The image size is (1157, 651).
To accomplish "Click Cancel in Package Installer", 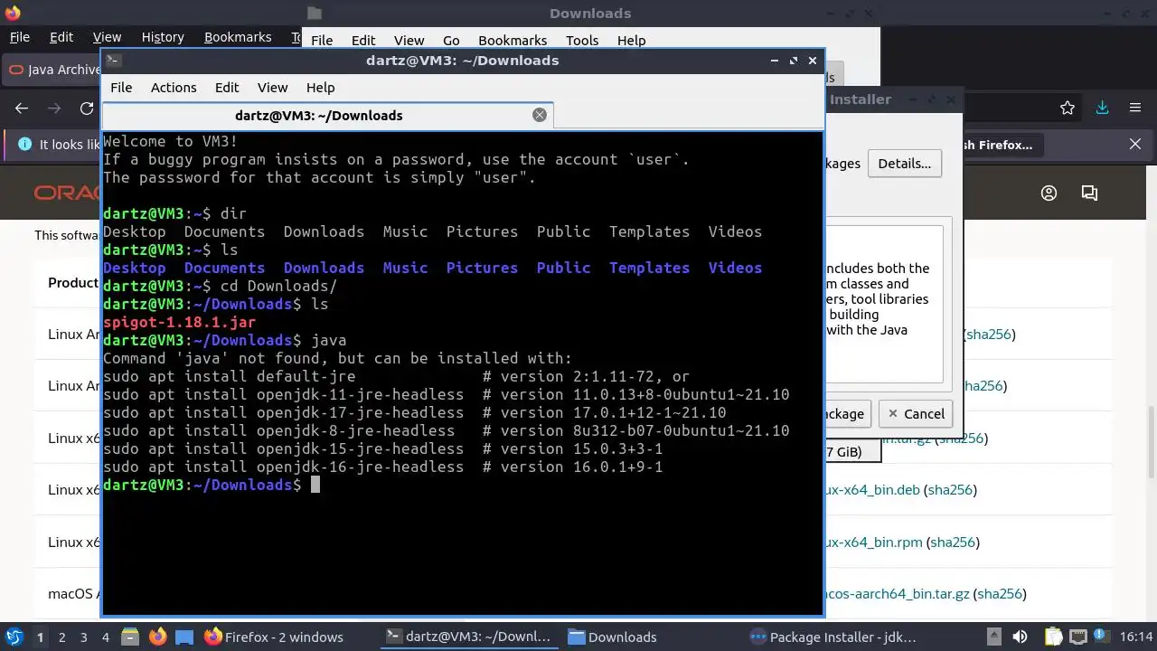I will (x=917, y=413).
